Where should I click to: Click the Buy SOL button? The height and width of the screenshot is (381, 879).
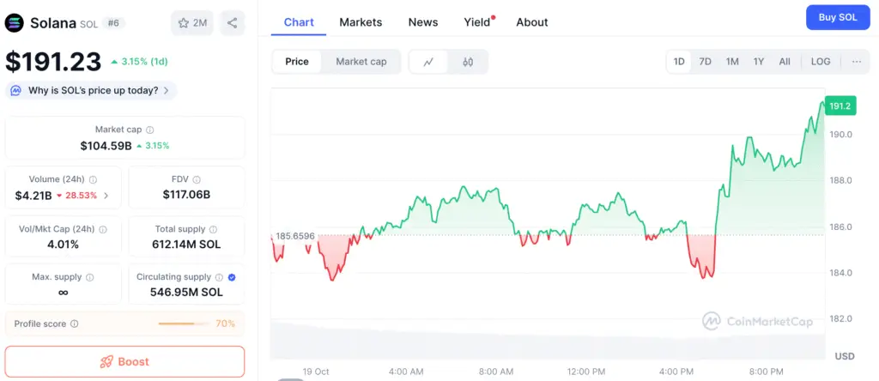point(838,17)
